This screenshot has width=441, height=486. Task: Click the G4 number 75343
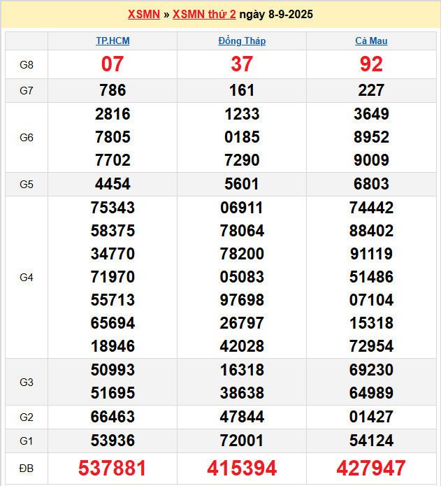[113, 208]
